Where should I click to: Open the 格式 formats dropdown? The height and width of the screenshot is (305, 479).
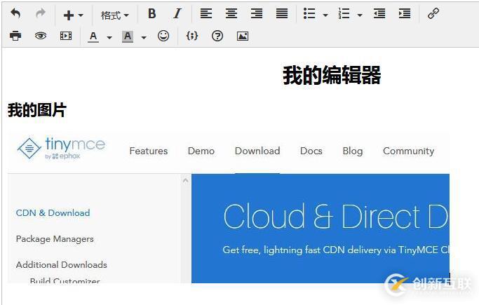(x=115, y=15)
